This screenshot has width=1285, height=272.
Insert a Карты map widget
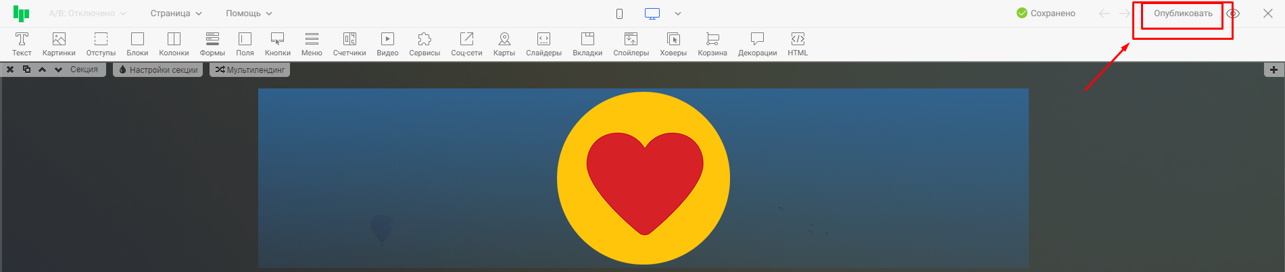(x=504, y=43)
